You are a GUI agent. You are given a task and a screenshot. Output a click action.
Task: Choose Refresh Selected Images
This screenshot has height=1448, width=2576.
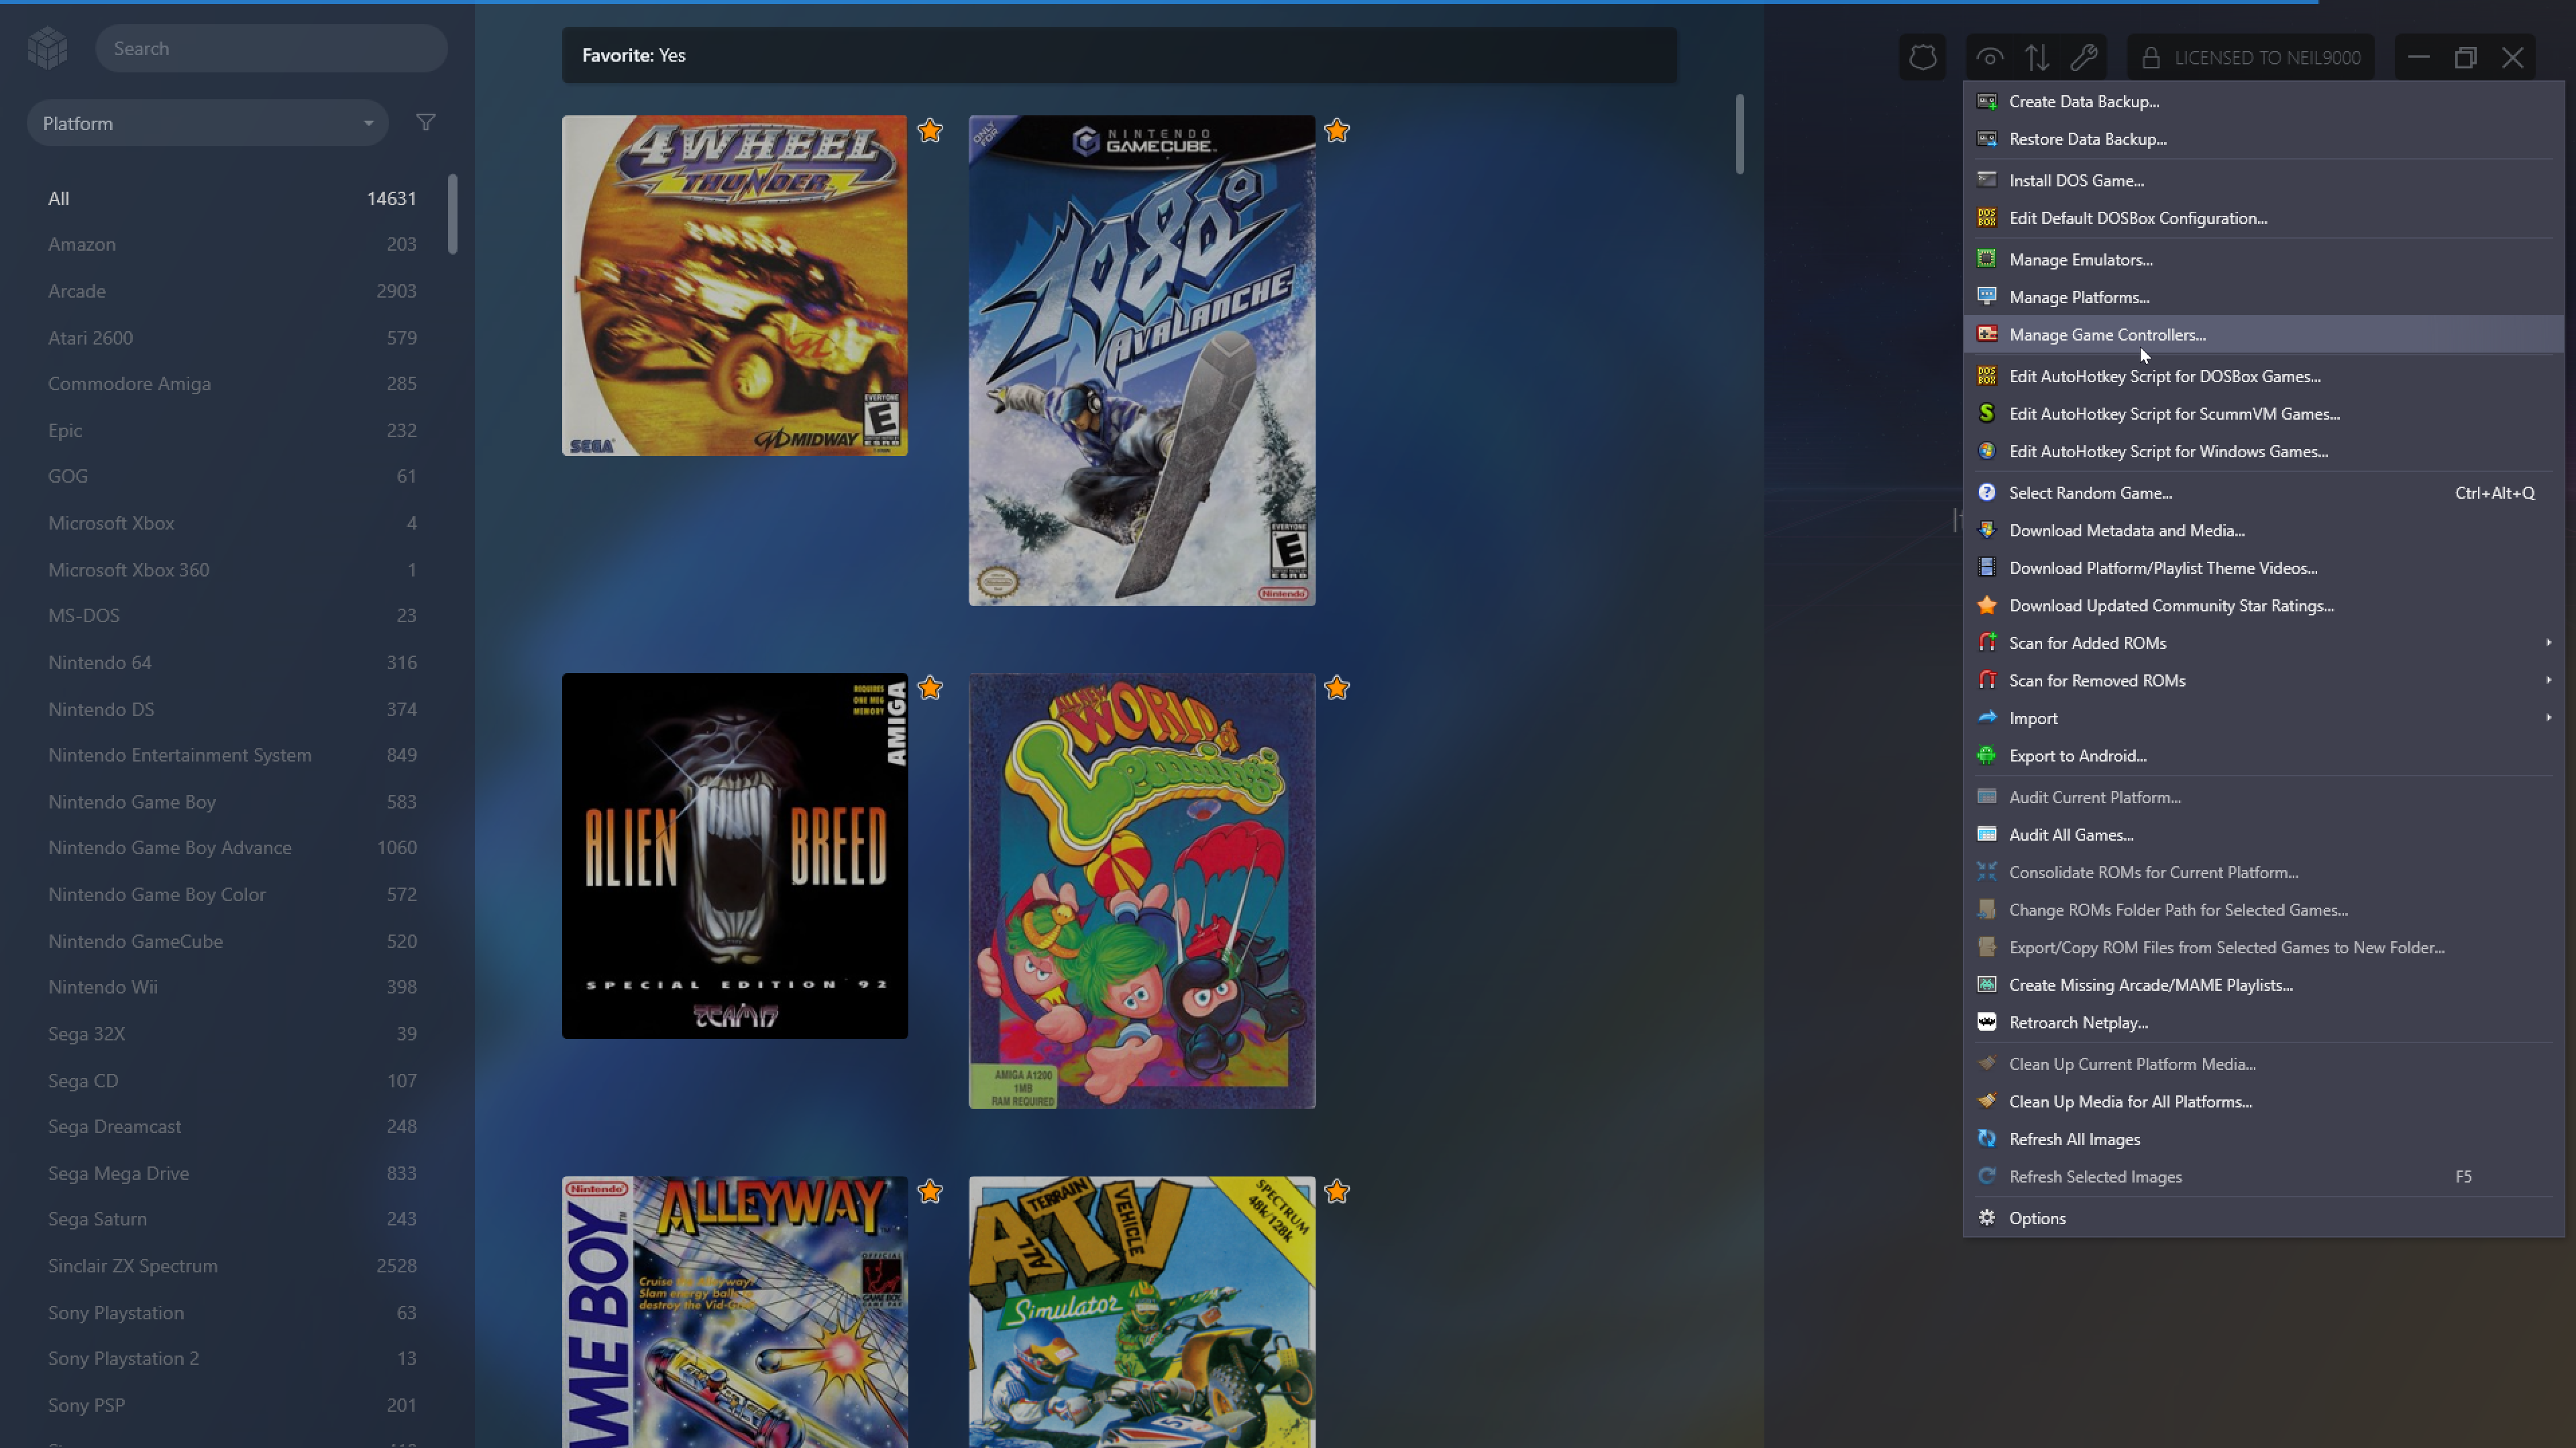coord(2264,1177)
